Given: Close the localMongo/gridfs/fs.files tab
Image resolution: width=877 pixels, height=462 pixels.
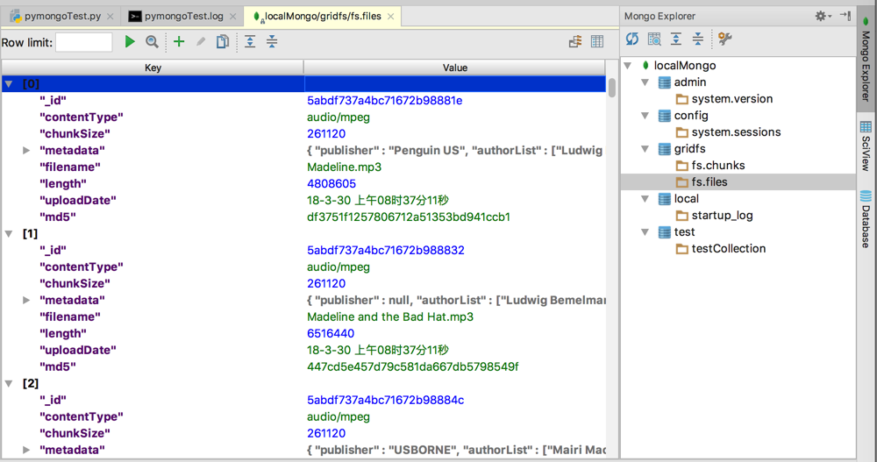Looking at the screenshot, I should [391, 17].
